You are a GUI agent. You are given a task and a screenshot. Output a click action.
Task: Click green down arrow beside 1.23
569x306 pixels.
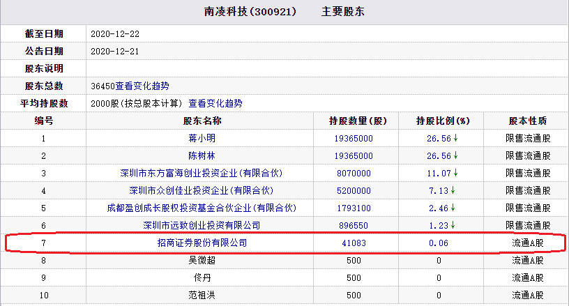point(453,225)
